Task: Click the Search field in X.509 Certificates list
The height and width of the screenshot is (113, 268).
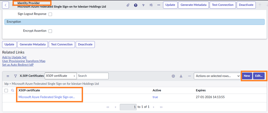Action: point(93,76)
